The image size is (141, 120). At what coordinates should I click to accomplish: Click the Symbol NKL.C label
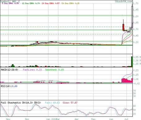click(x=10, y=2)
